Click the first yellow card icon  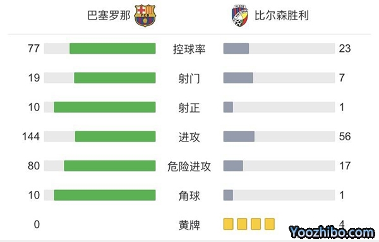tap(228, 224)
